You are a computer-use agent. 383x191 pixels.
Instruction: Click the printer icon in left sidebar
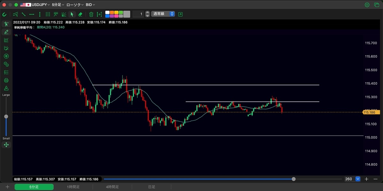click(x=6, y=80)
